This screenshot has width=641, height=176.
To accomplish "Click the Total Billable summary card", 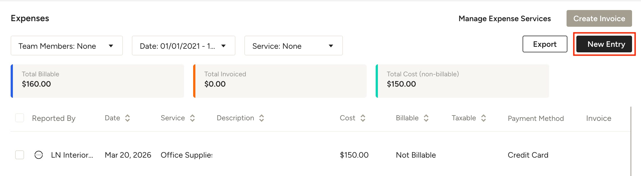I will 97,81.
